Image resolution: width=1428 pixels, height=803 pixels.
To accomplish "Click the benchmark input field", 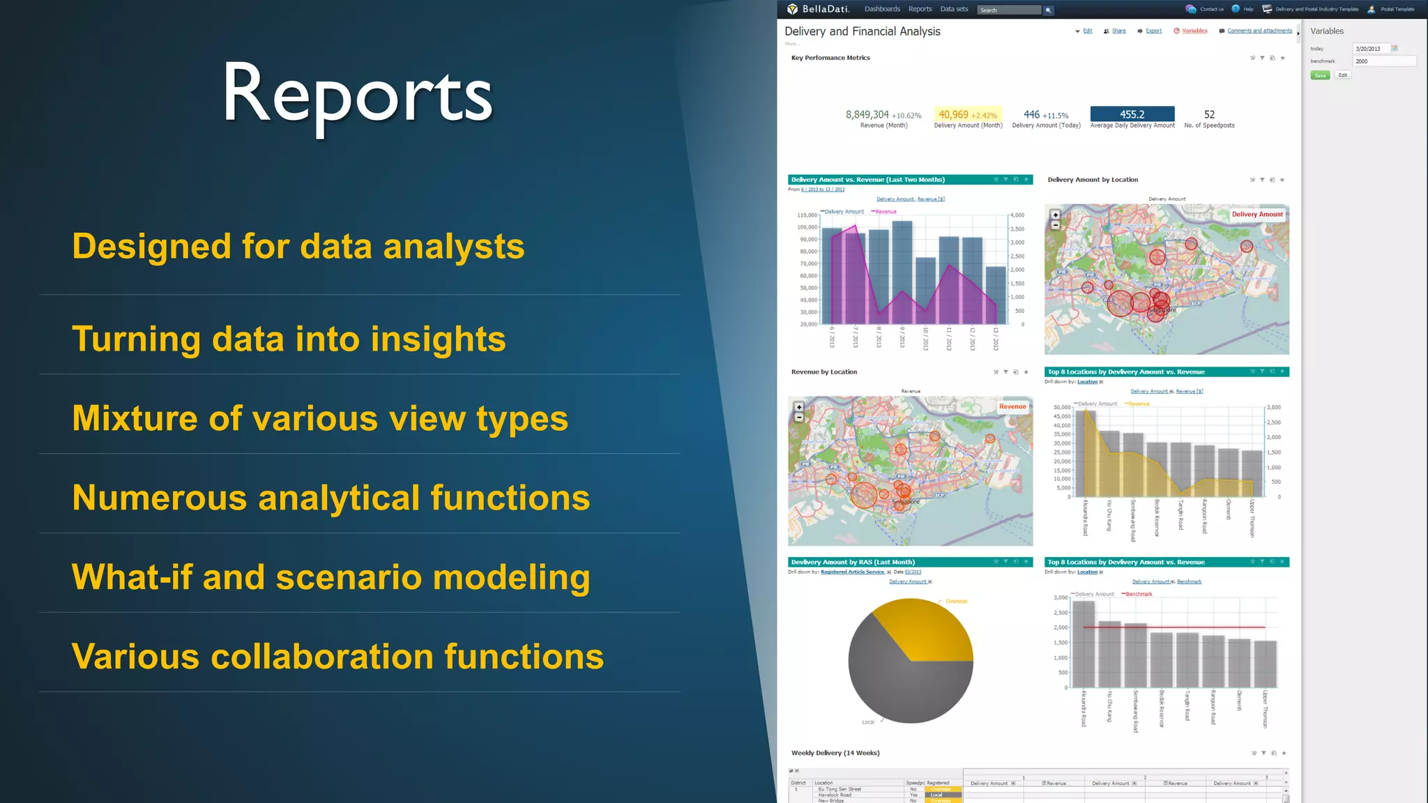I will pos(1384,61).
